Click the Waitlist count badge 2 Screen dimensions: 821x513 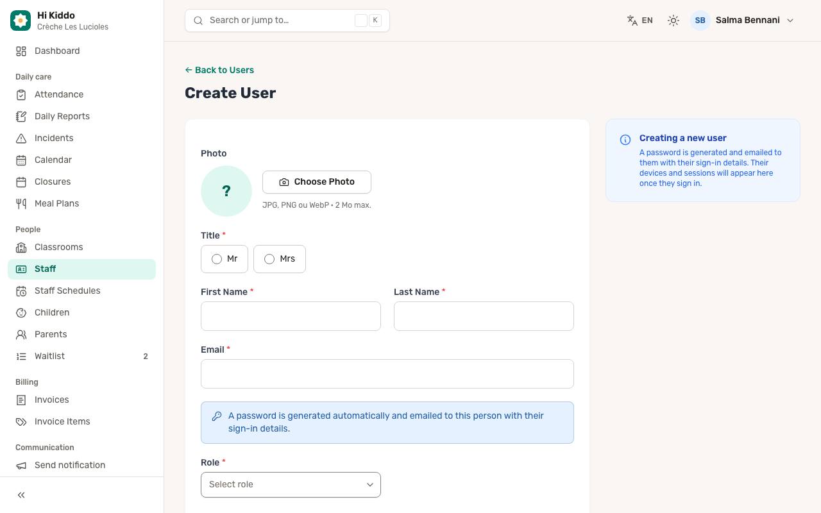(x=146, y=357)
